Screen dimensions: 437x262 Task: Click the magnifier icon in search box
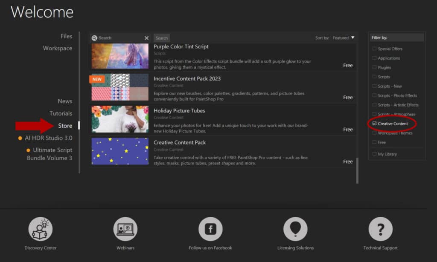click(x=95, y=38)
